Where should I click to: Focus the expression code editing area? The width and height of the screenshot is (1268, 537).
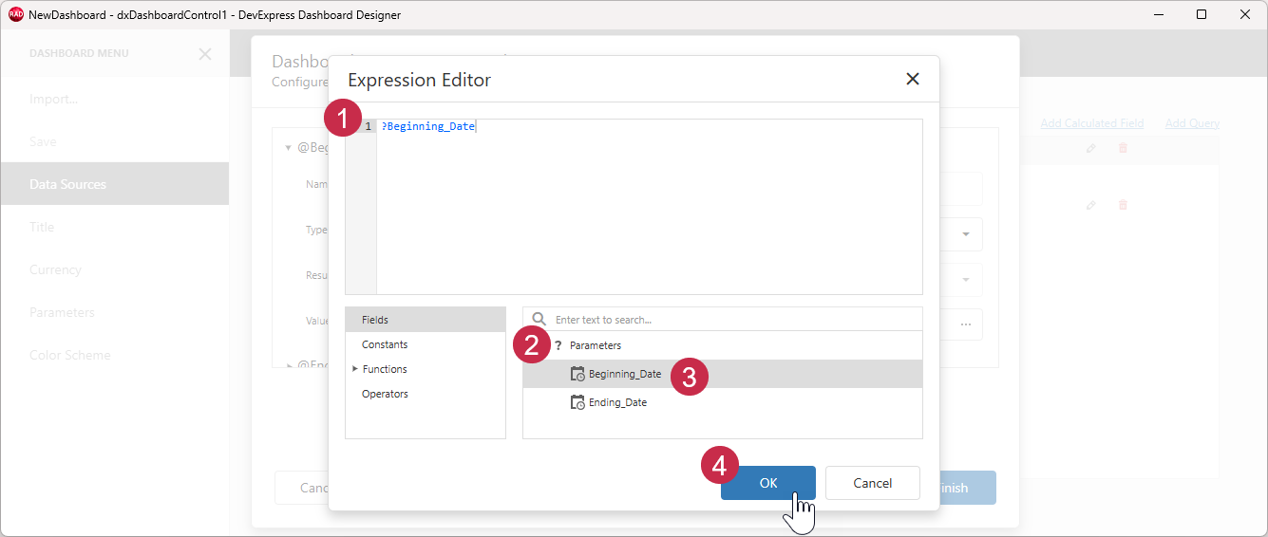point(650,207)
